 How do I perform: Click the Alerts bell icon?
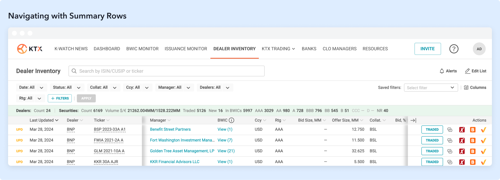click(x=442, y=71)
